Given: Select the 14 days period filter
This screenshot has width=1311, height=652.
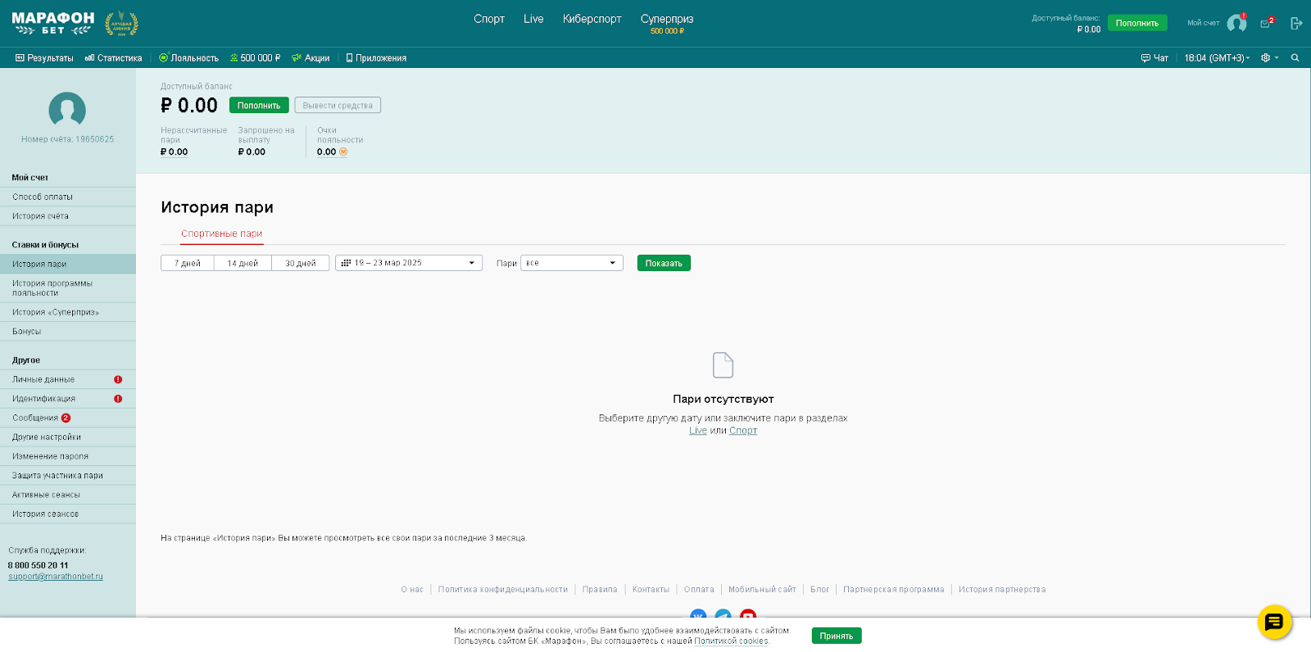Looking at the screenshot, I should [x=243, y=263].
